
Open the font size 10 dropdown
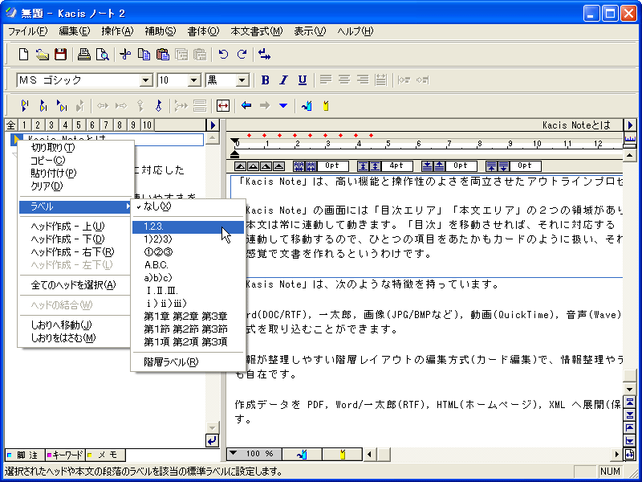pos(194,80)
